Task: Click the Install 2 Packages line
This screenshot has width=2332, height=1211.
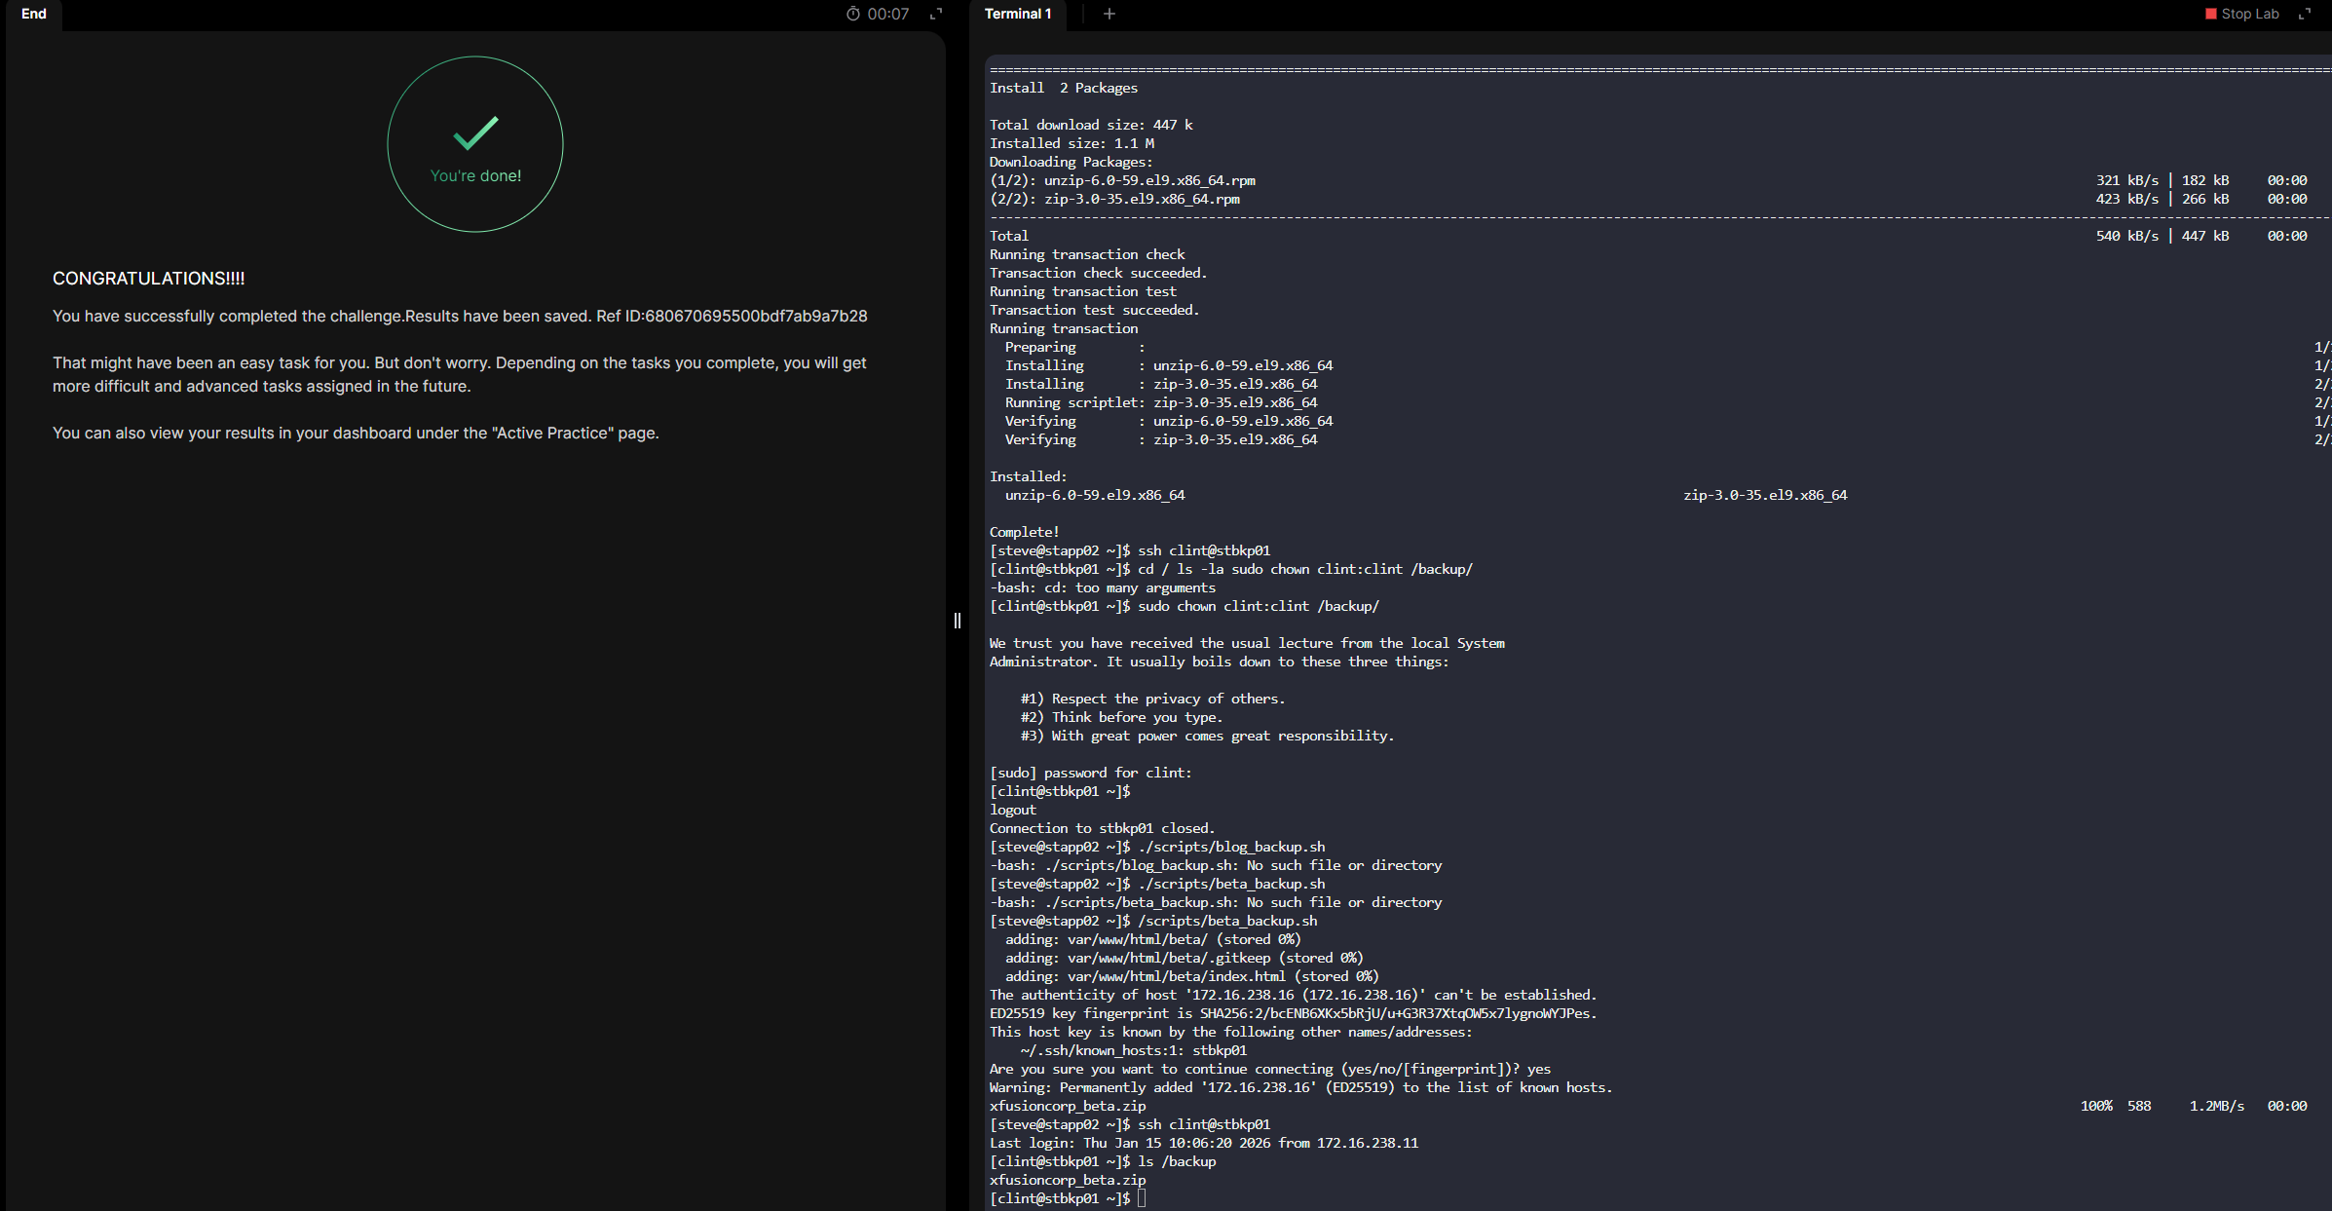Action: [x=1063, y=88]
